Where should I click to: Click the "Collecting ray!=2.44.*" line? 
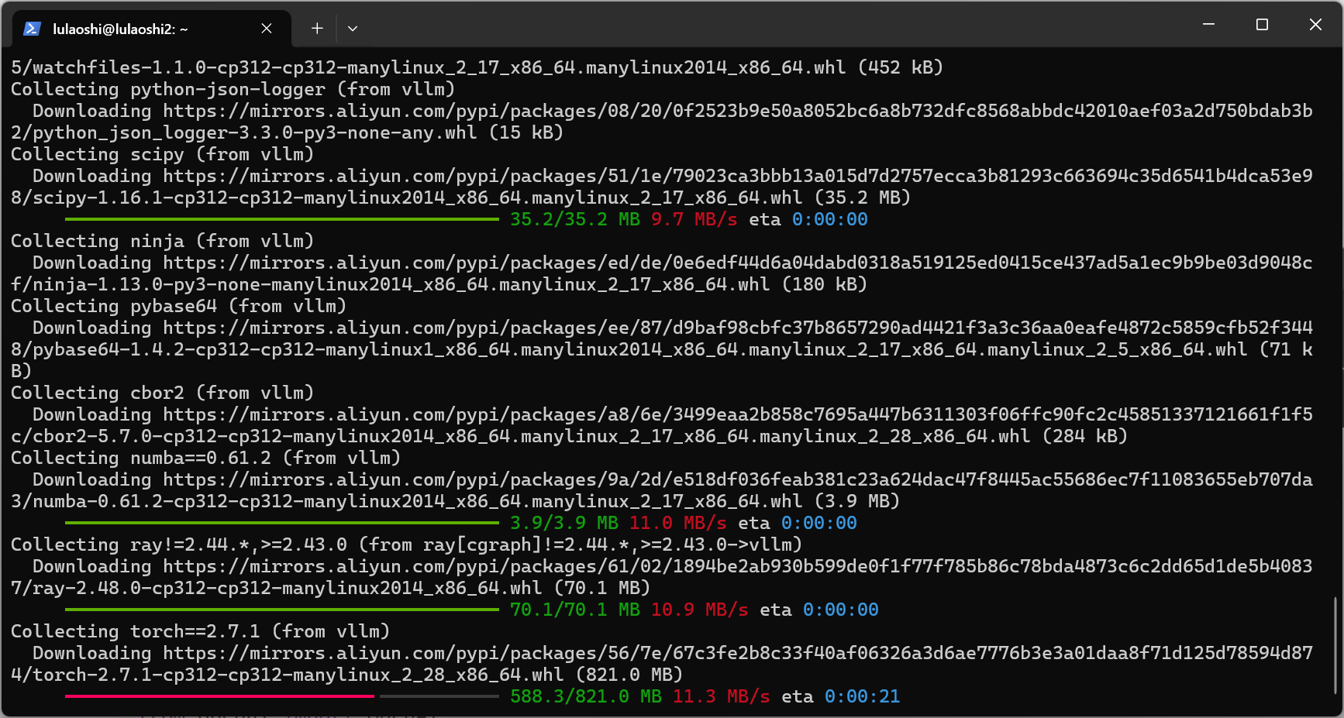(x=407, y=545)
